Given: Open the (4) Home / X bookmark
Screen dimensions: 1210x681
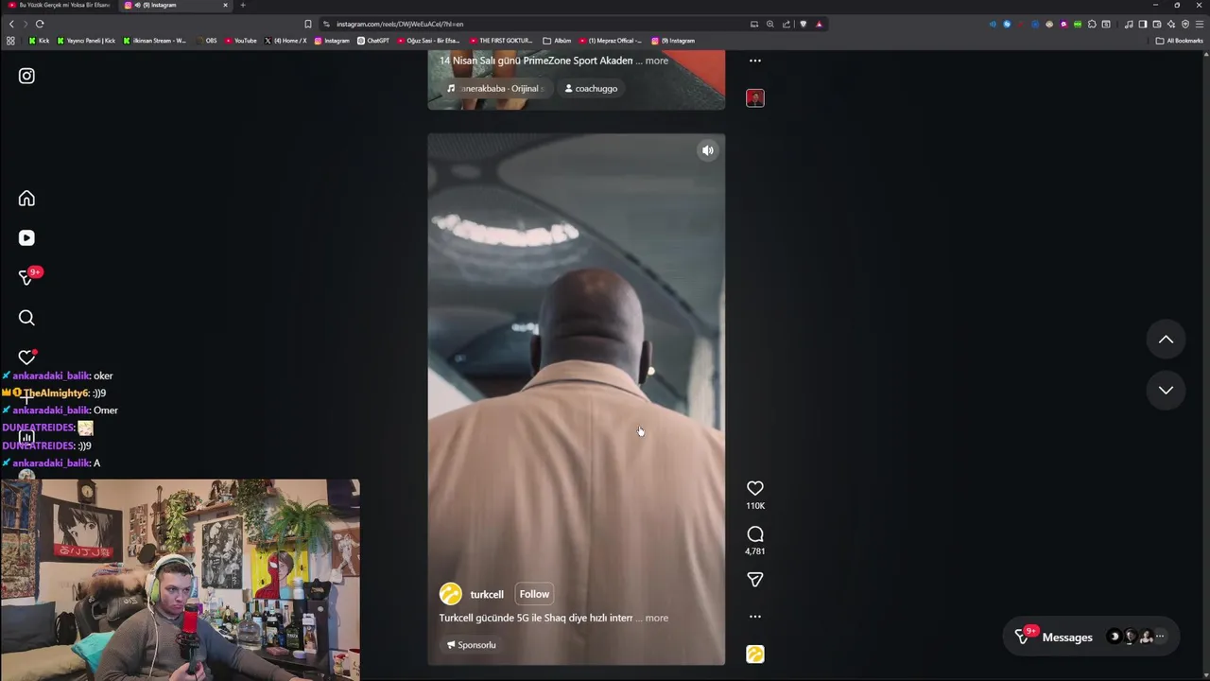Looking at the screenshot, I should 285,41.
